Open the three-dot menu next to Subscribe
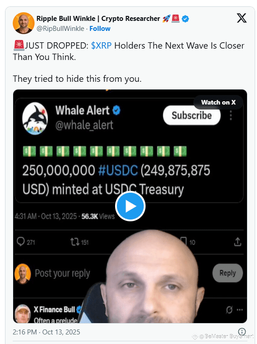Screen dimensions: 257x344 pos(231,115)
